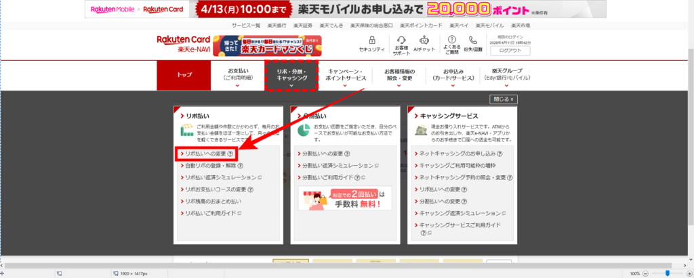
Task: Open お客様サポート headset icon
Action: [x=401, y=41]
